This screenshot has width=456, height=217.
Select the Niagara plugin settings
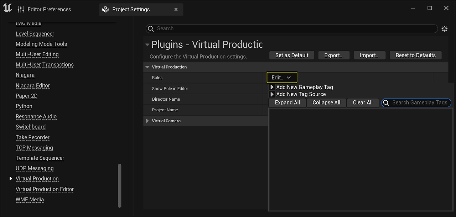[25, 75]
